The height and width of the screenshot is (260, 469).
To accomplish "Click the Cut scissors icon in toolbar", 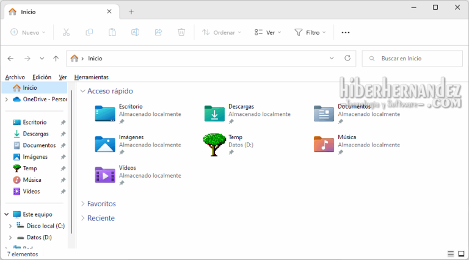I will [66, 32].
